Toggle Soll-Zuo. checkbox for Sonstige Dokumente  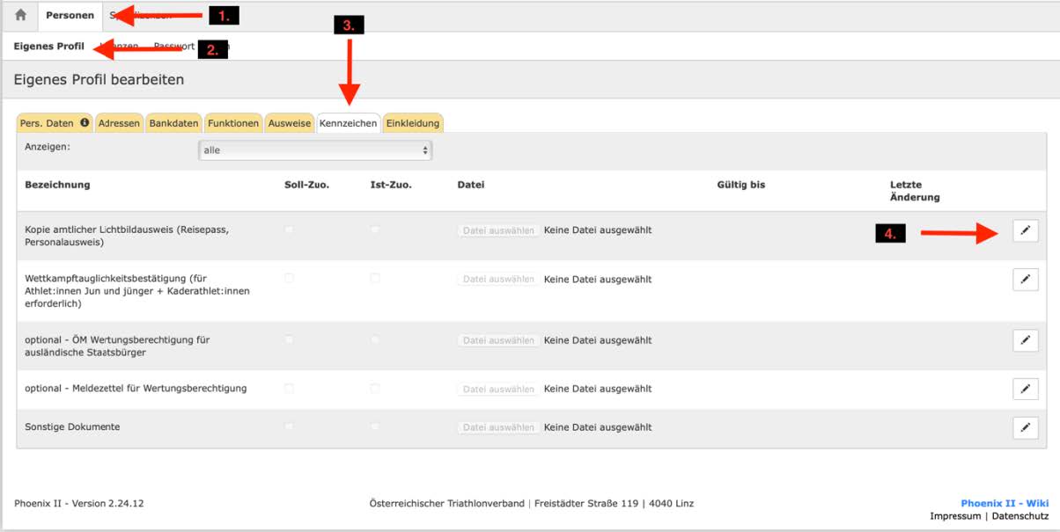coord(289,426)
